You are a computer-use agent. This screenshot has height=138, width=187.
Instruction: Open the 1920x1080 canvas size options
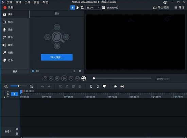[x=110, y=8]
